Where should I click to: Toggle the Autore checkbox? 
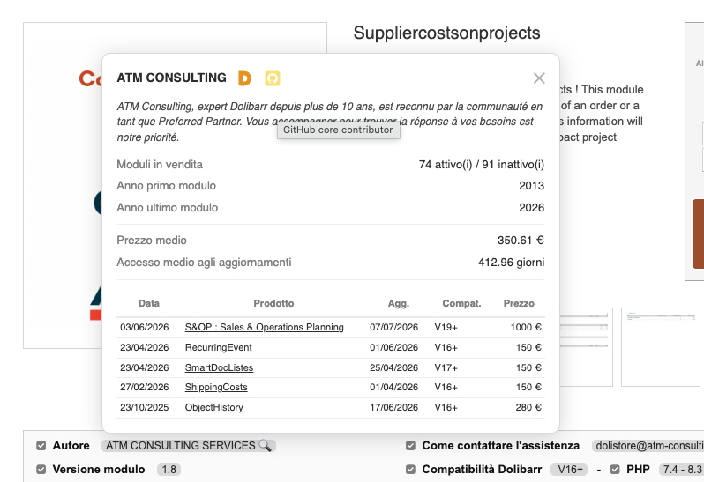[x=41, y=445]
